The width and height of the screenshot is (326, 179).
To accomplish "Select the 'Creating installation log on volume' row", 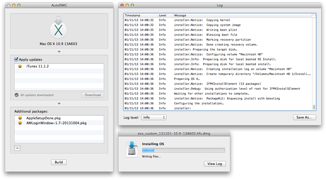I will pyautogui.click(x=218, y=69).
